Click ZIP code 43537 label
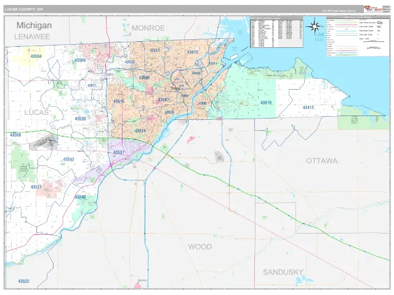 point(119,152)
